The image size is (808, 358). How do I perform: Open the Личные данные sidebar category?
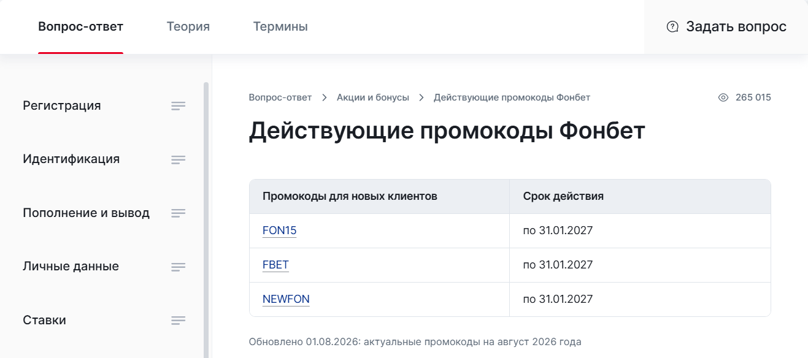pos(71,267)
